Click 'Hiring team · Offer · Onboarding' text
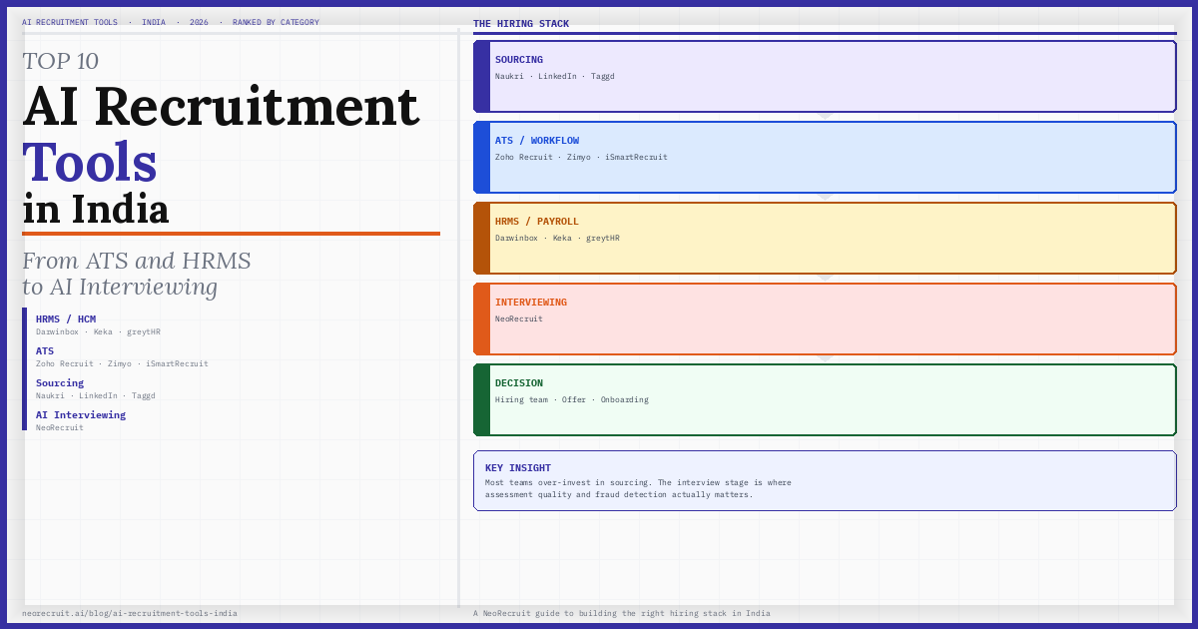Viewport: 1198px width, 629px height. (572, 400)
